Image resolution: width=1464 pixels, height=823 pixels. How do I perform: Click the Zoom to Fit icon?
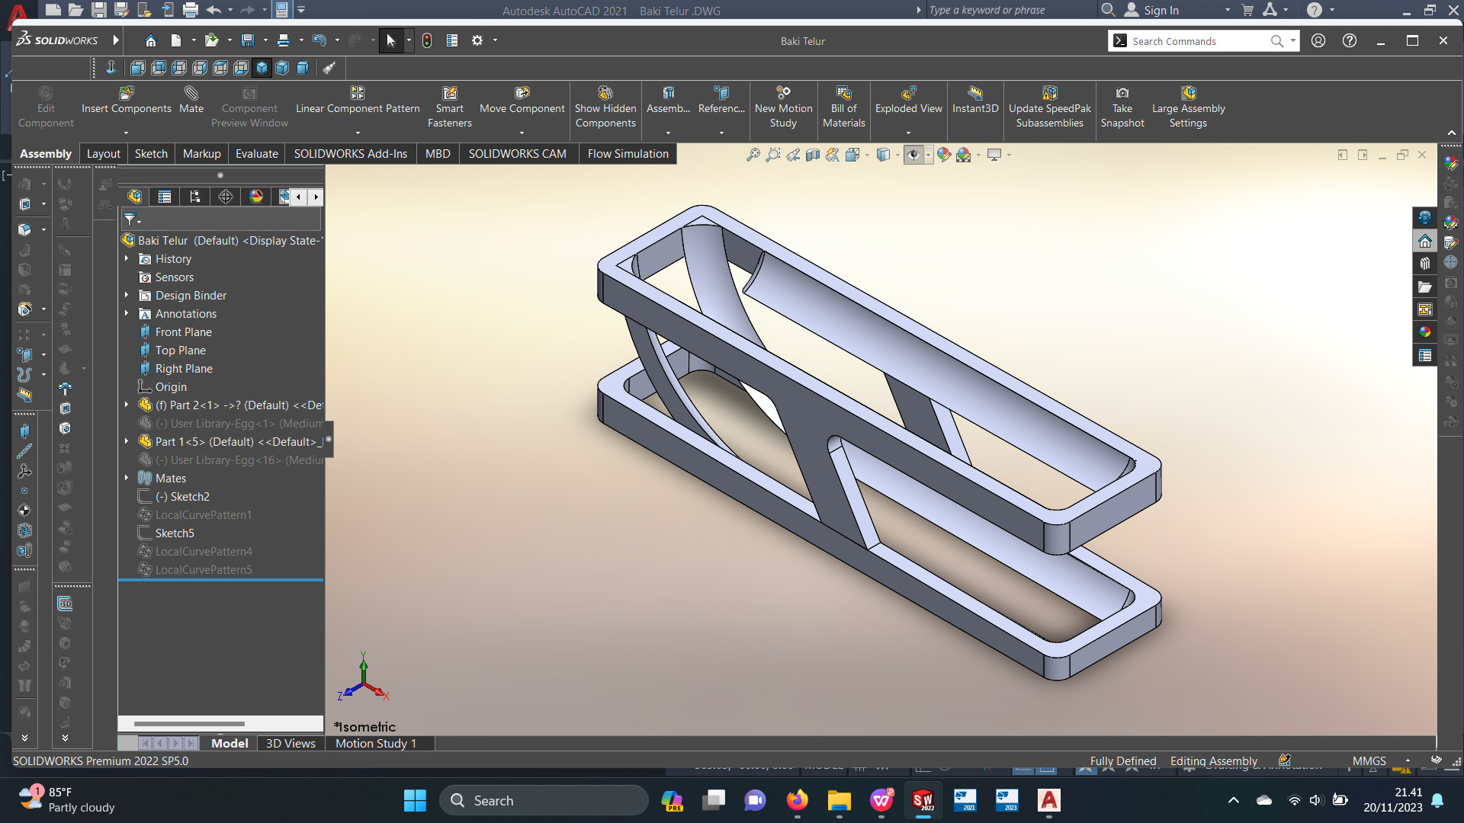click(753, 155)
